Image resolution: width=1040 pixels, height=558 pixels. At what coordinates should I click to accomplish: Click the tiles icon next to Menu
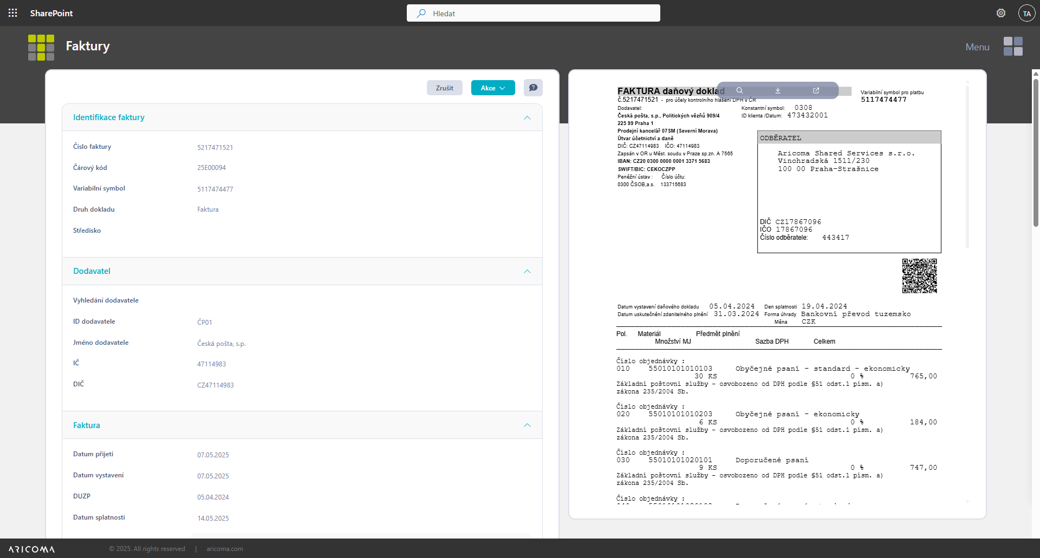(x=1013, y=47)
